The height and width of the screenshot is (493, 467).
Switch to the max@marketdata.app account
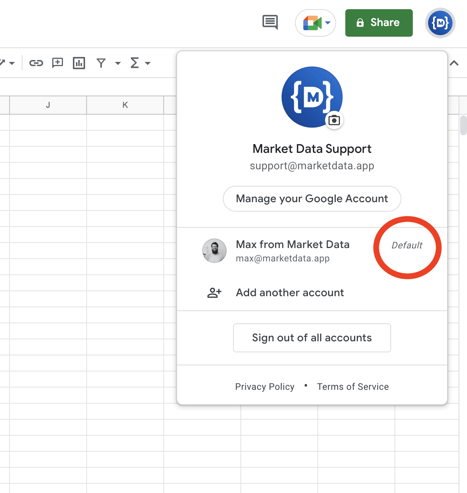pyautogui.click(x=293, y=251)
